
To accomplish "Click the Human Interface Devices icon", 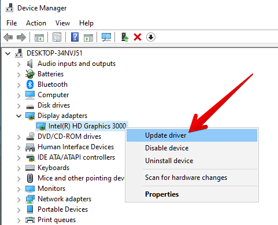I will click(x=30, y=147).
